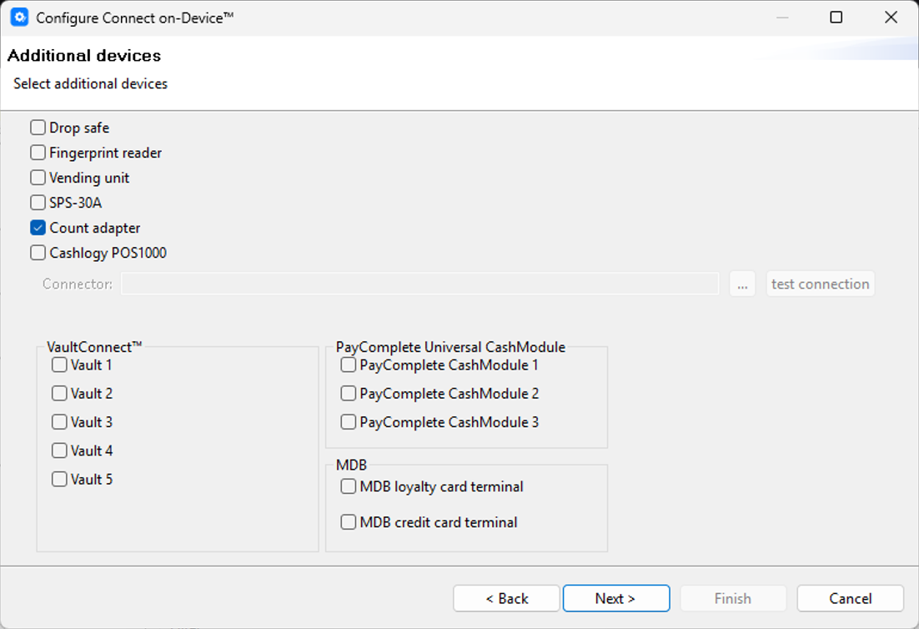The width and height of the screenshot is (919, 629).
Task: Enable Cashlogy POS1000 checkbox
Action: pyautogui.click(x=38, y=253)
